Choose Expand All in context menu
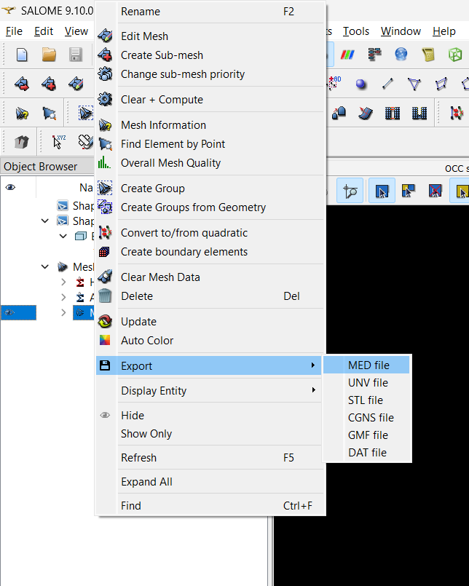Image resolution: width=469 pixels, height=586 pixels. 210,482
